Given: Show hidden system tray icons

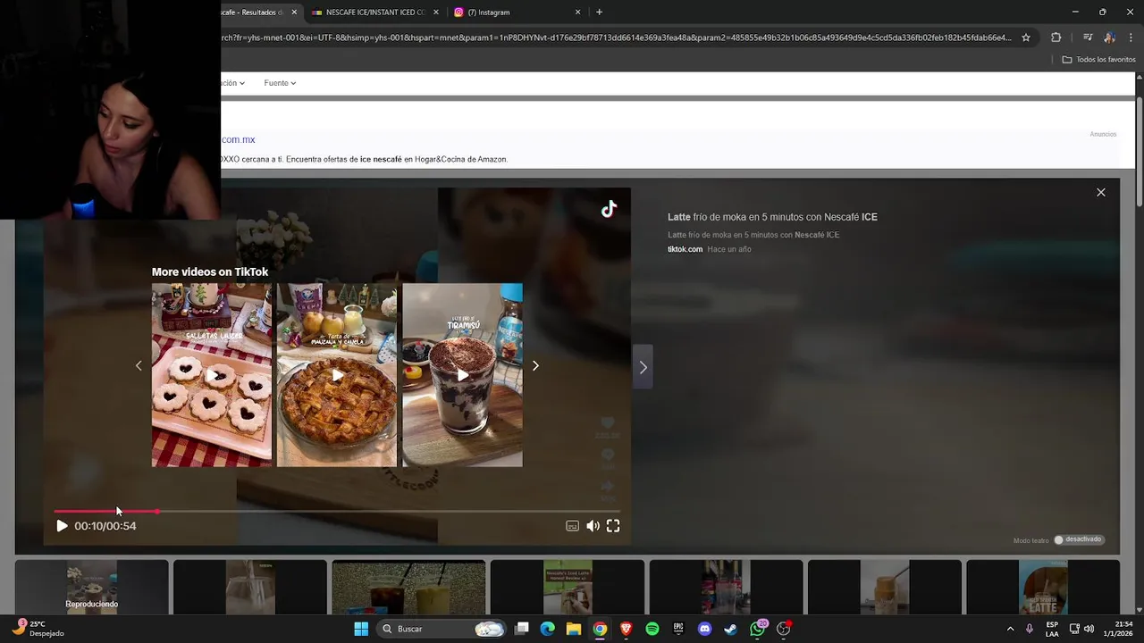Looking at the screenshot, I should pos(1011,629).
